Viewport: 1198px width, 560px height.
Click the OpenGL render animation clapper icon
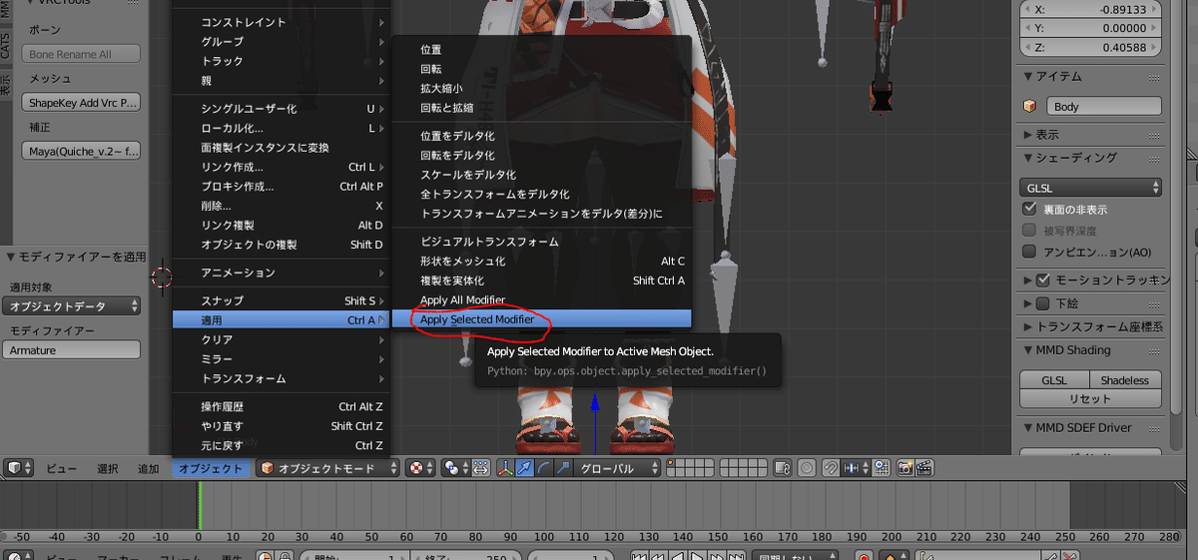tap(924, 468)
